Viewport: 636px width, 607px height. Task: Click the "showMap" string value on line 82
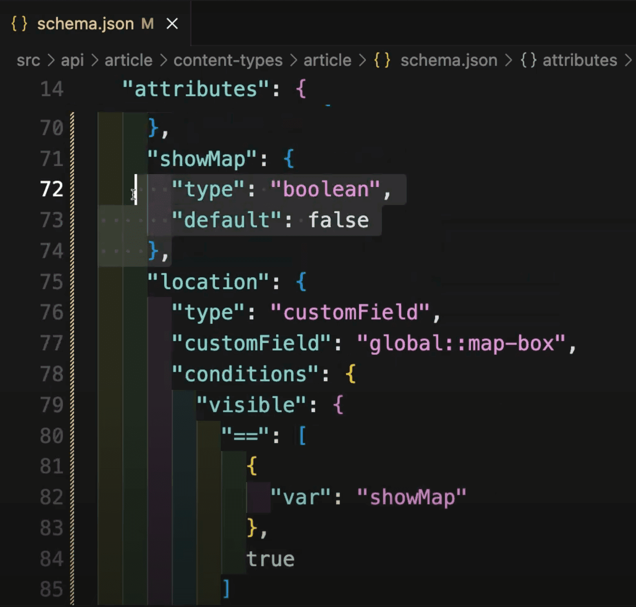point(412,497)
